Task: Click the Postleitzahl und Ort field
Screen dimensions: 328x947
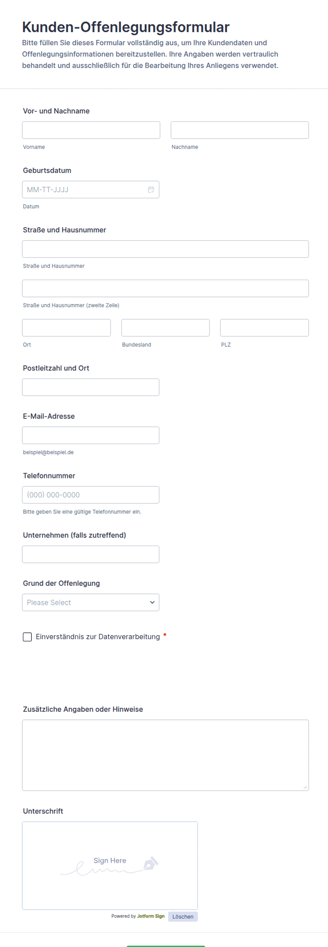Action: click(x=90, y=388)
